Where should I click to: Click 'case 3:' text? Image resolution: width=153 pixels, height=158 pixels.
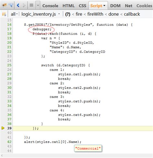57,97
